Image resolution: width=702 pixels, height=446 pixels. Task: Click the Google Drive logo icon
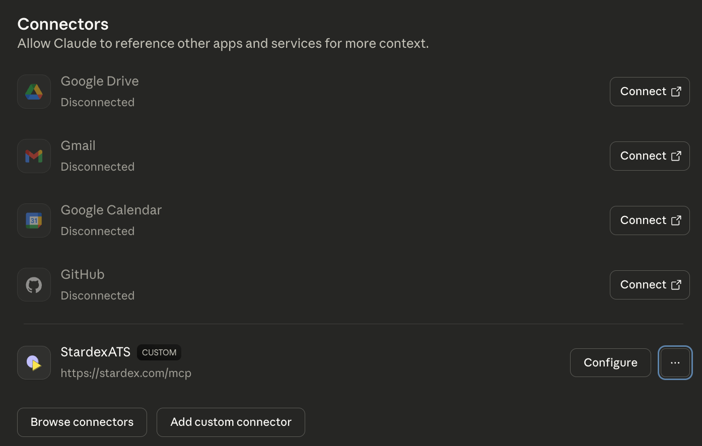click(x=34, y=92)
